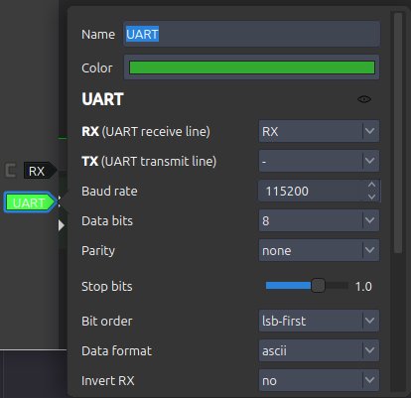Click the bracket icon left of RX label

pos(10,171)
